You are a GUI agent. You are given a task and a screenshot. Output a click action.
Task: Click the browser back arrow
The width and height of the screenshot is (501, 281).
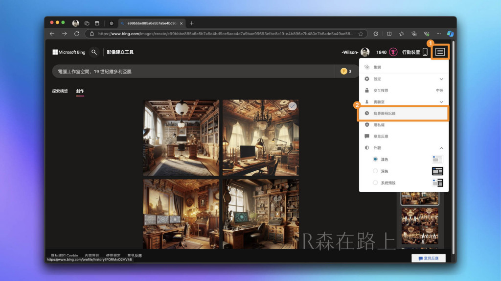[52, 34]
